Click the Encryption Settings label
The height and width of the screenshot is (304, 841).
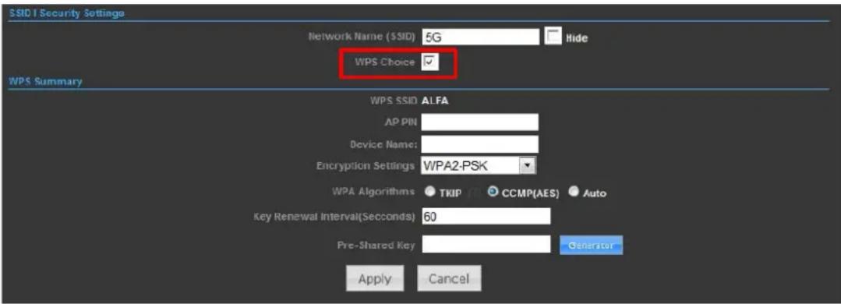pyautogui.click(x=366, y=166)
